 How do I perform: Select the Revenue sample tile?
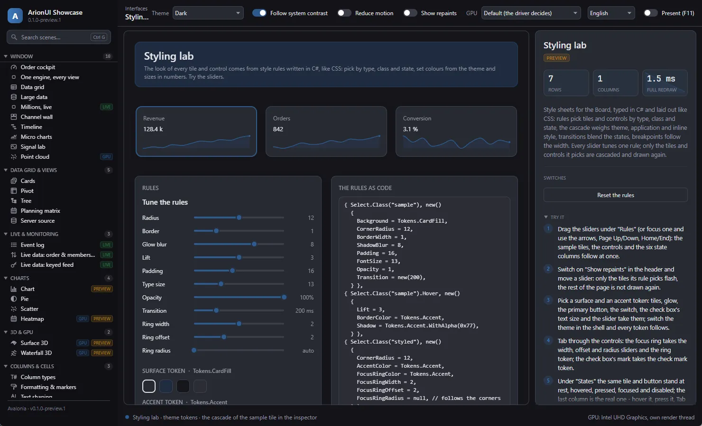point(196,131)
